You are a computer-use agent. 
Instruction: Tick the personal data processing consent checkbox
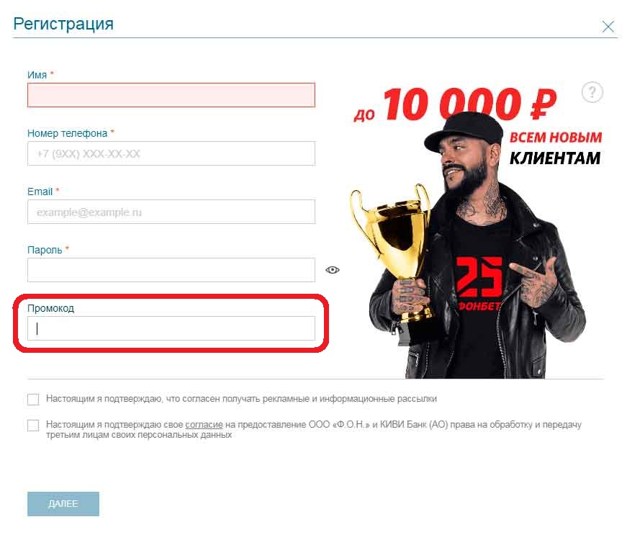pyautogui.click(x=33, y=426)
